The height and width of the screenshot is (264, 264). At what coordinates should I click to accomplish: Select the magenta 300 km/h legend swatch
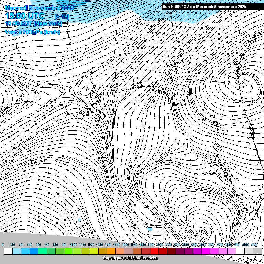point(206,251)
